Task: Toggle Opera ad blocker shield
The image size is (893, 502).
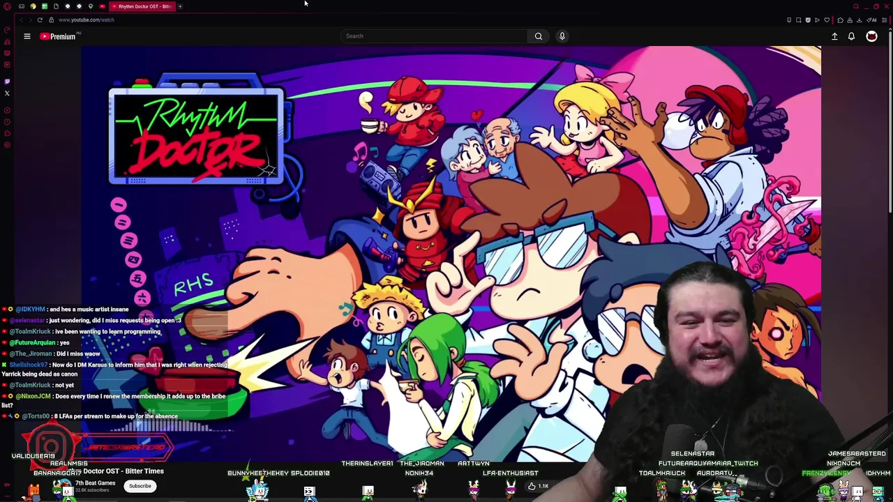Action: (x=808, y=20)
